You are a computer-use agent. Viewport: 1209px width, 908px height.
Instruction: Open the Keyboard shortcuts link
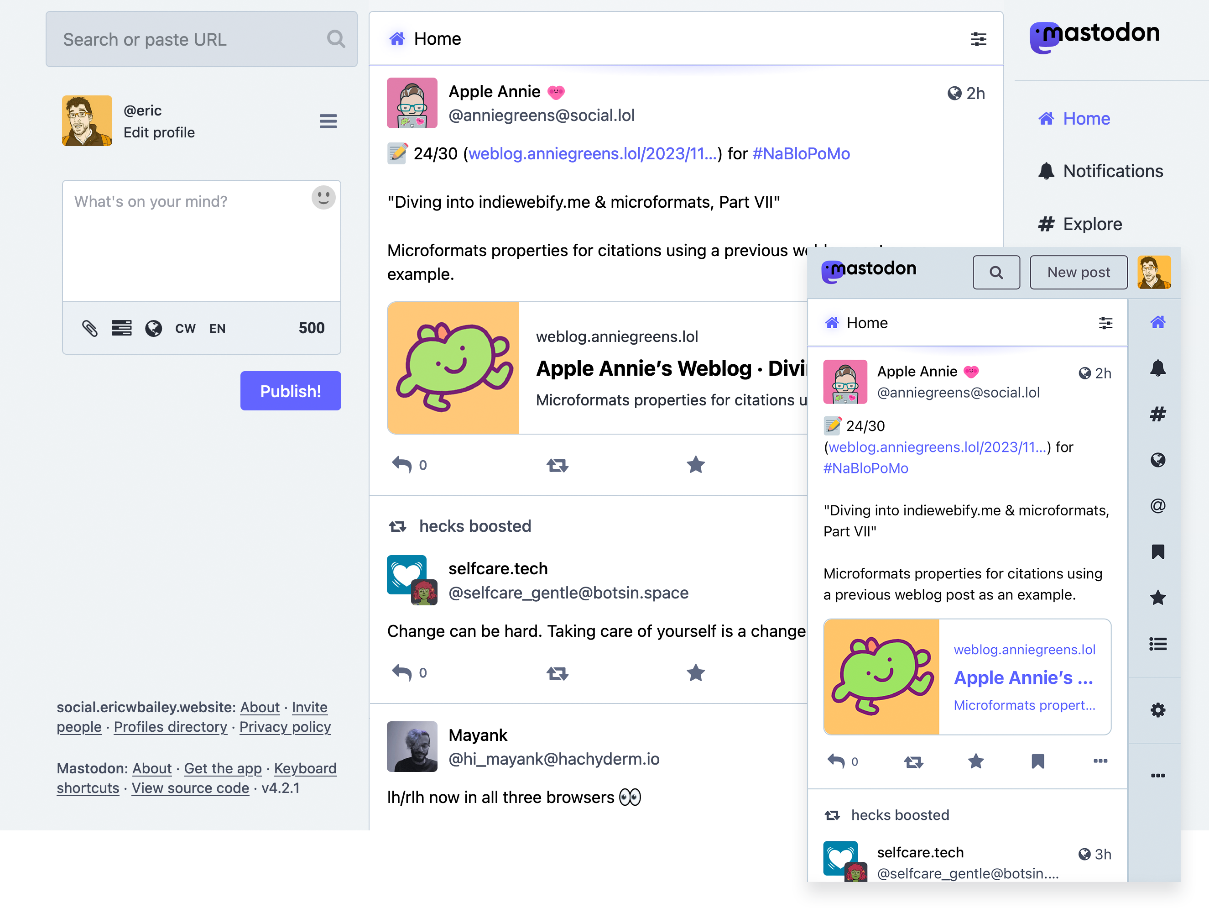[x=197, y=778]
